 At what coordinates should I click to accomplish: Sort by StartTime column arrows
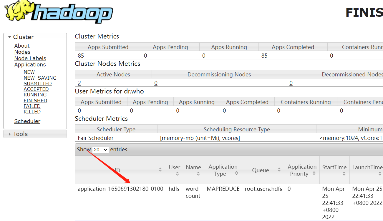pyautogui.click(x=344, y=174)
